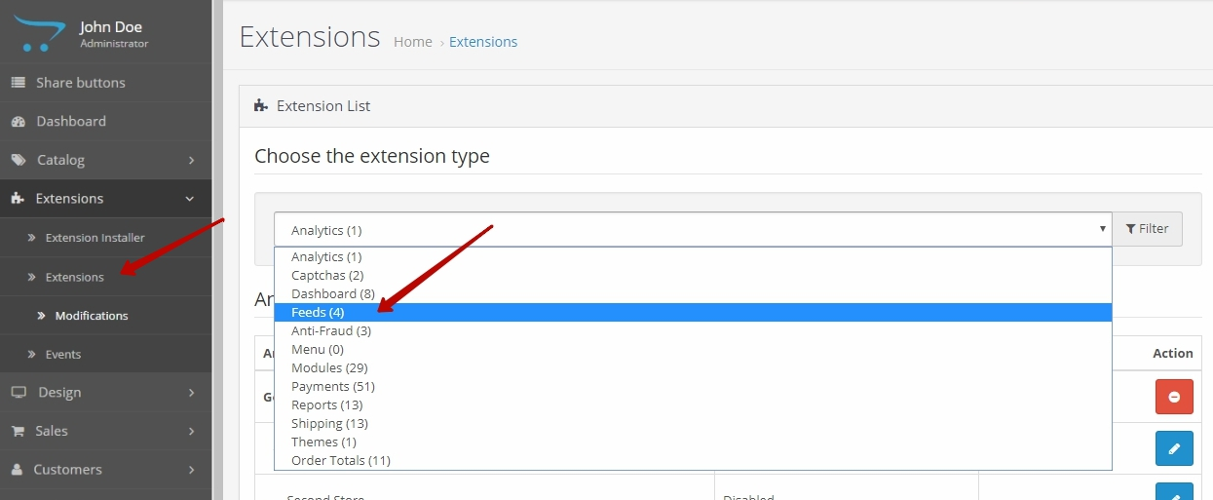Select Captchas (2) option
The width and height of the screenshot is (1213, 500).
(x=693, y=276)
